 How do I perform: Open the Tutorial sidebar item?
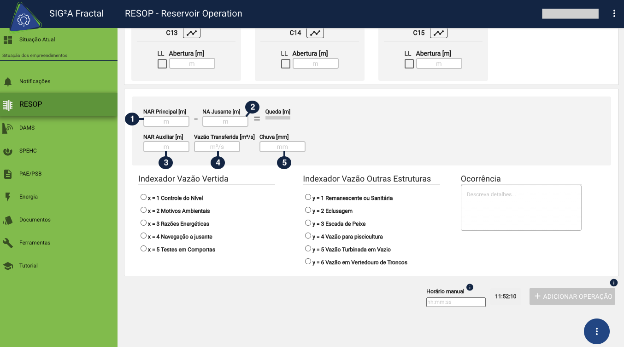(x=28, y=266)
